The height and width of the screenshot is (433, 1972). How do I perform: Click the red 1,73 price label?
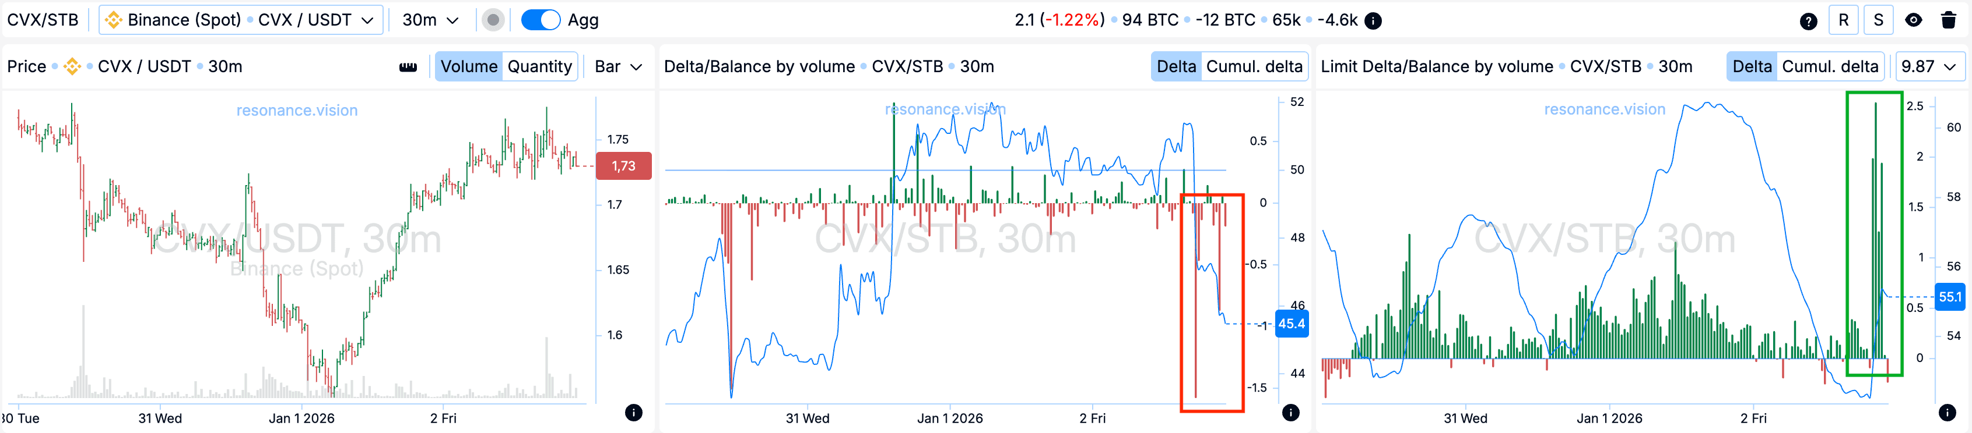click(623, 166)
